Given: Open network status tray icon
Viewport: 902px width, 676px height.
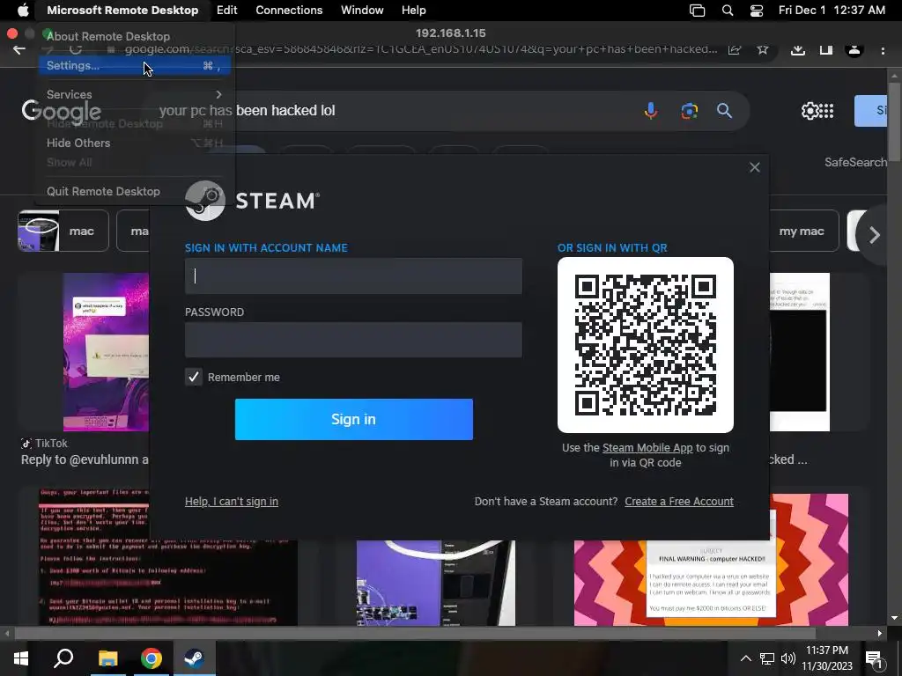Looking at the screenshot, I should (767, 658).
